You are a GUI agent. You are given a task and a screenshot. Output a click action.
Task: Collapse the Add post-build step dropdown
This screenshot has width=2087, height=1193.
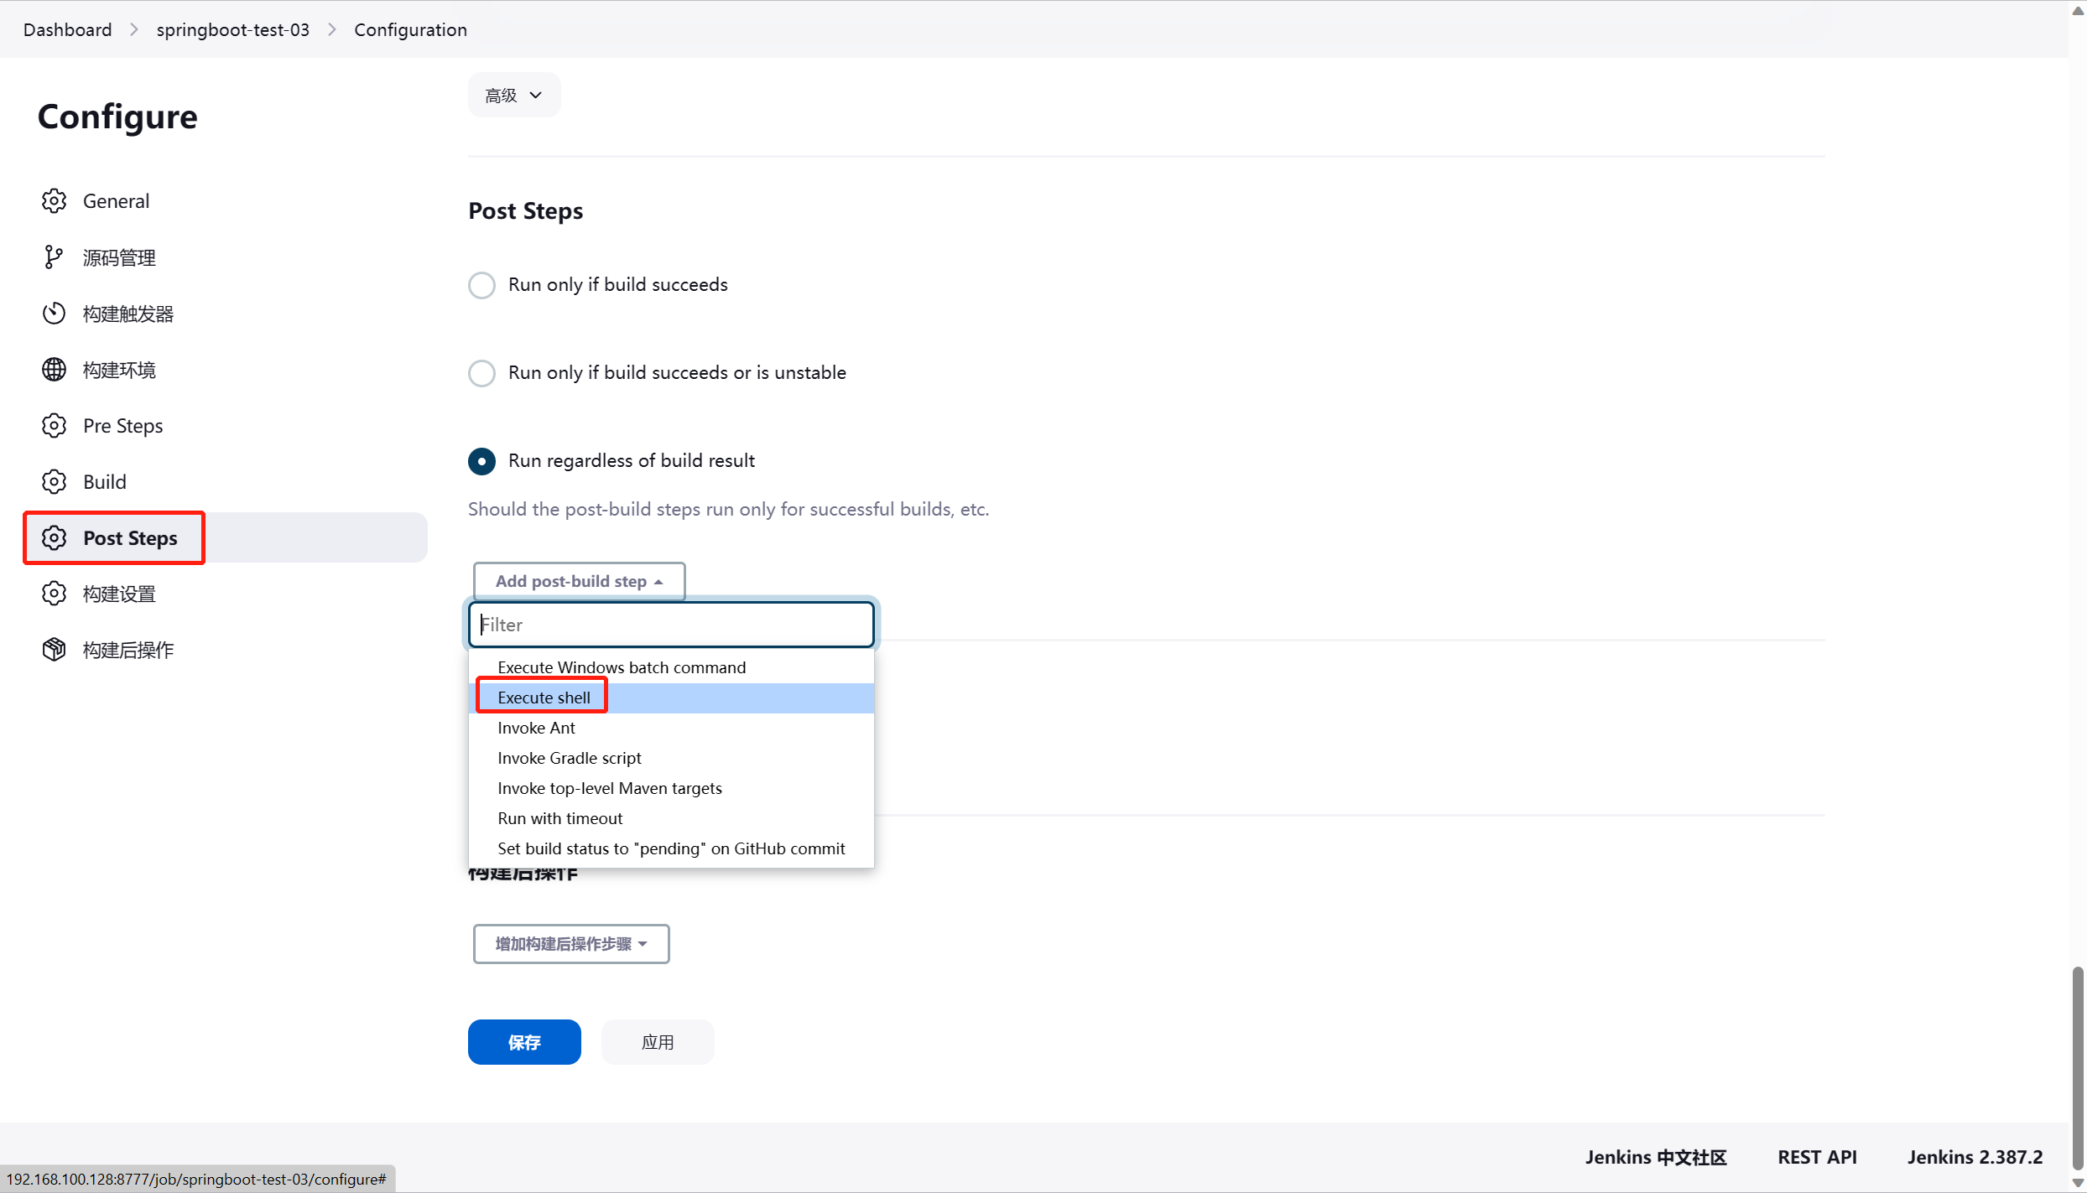(x=579, y=581)
